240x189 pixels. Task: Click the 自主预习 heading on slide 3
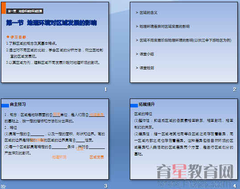point(18,104)
